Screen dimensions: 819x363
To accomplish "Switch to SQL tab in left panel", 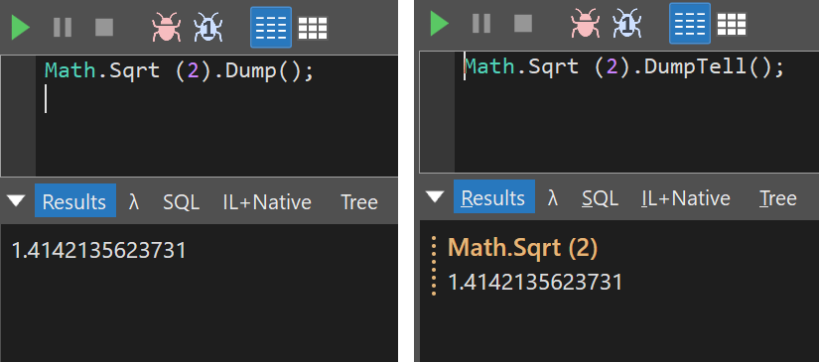I will coord(181,202).
